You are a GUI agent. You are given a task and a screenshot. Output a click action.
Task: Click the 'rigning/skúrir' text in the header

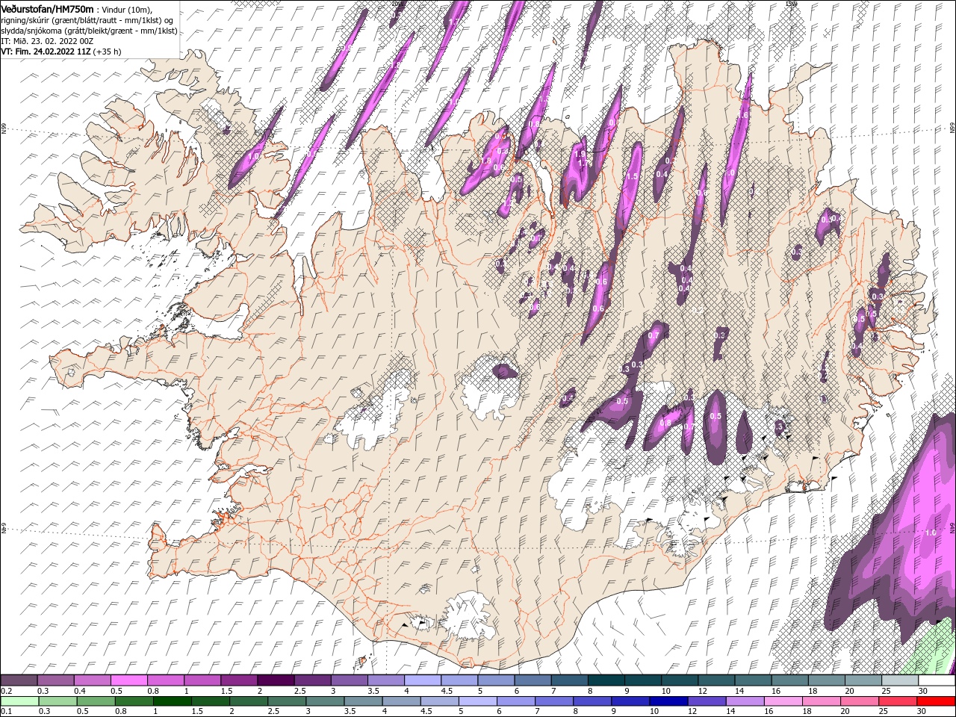click(27, 20)
